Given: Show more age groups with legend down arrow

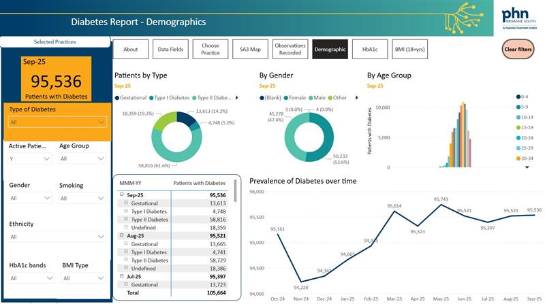Looking at the screenshot, I should 527,167.
